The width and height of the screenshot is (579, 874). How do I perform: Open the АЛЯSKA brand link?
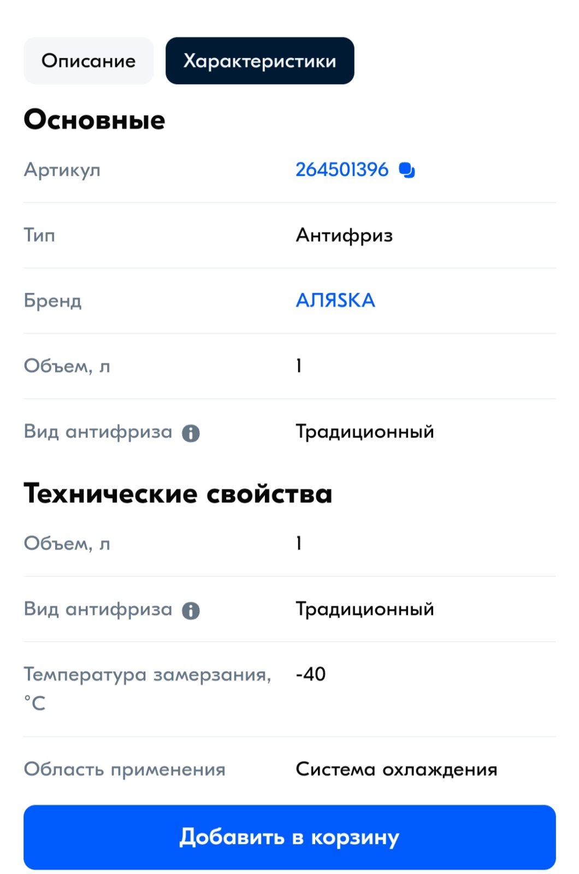335,300
